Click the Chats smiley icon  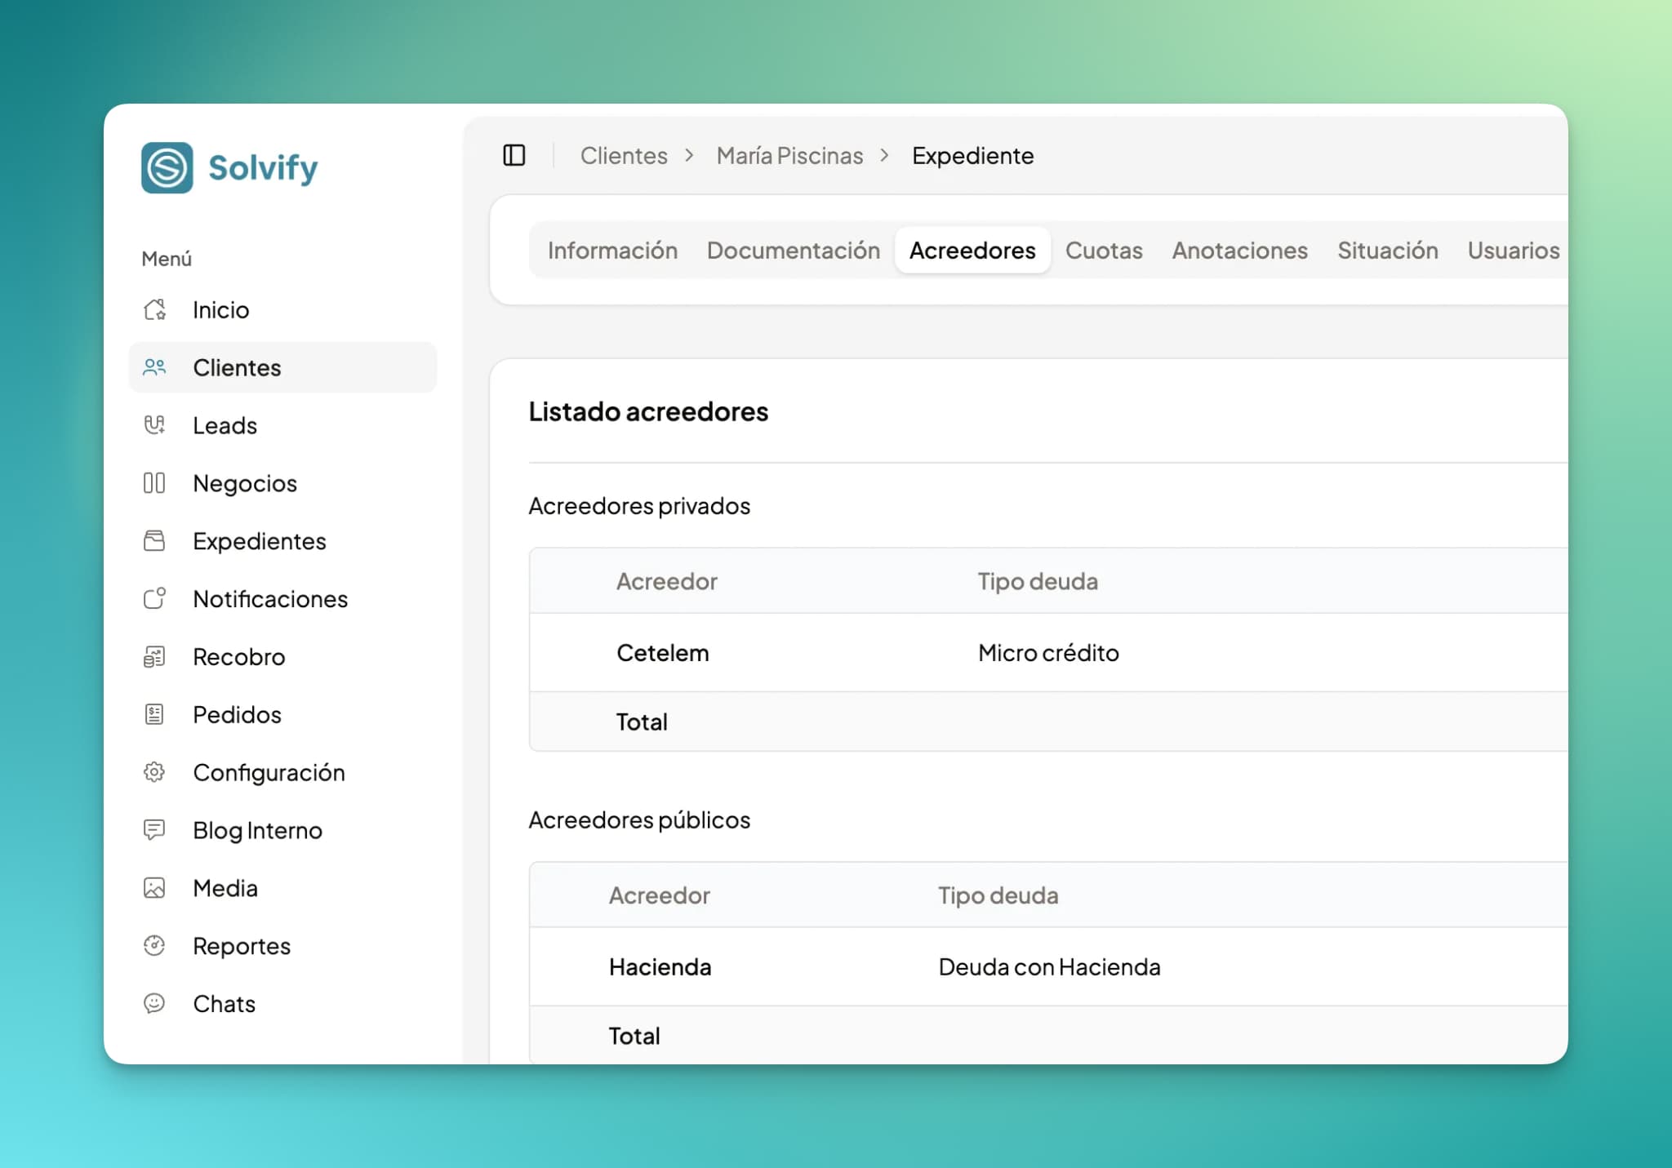[x=154, y=1003]
